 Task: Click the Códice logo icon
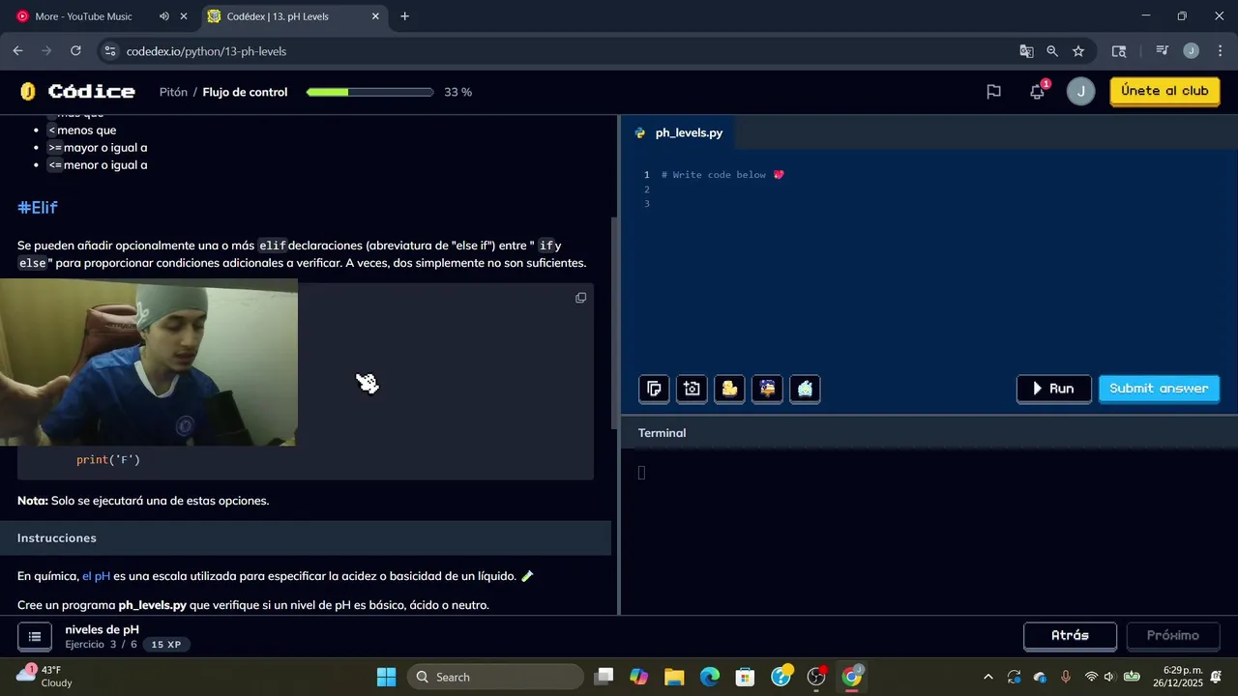click(28, 92)
